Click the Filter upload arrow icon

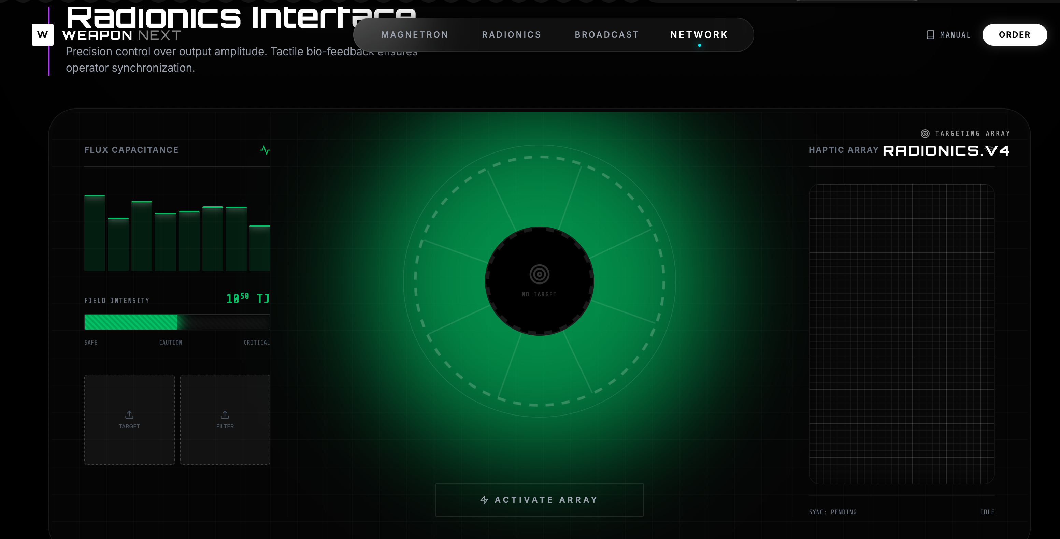(225, 414)
